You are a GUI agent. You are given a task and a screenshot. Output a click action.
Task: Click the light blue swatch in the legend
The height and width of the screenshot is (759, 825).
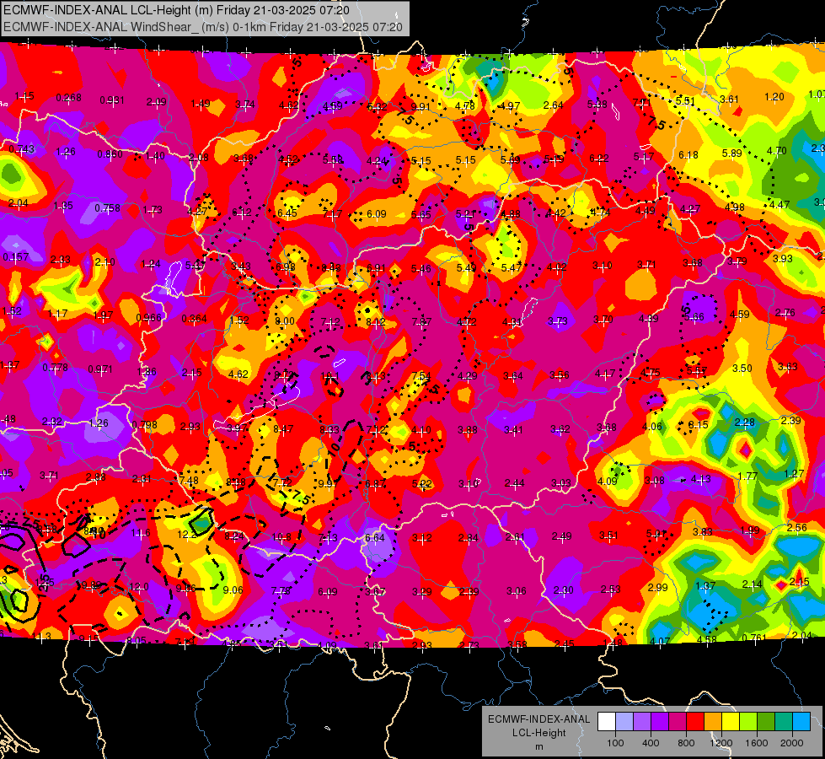point(624,722)
